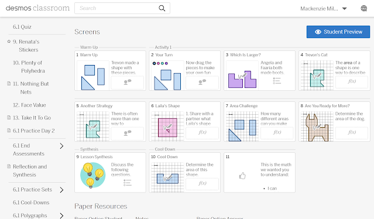Open Mackenzie Mil... account dropdown
The image size is (374, 219).
click(324, 9)
